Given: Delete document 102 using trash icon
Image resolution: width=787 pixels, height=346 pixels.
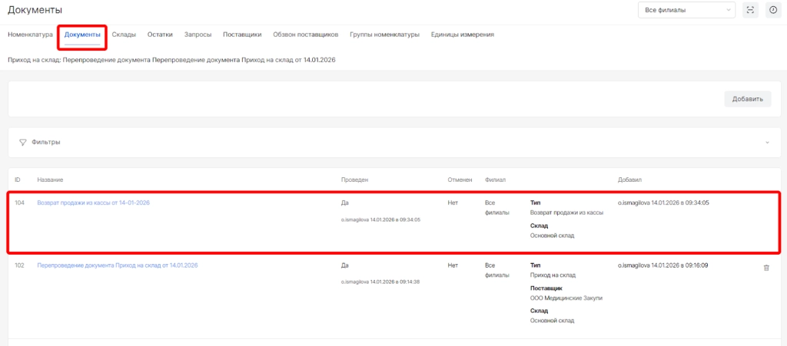Looking at the screenshot, I should tap(765, 267).
